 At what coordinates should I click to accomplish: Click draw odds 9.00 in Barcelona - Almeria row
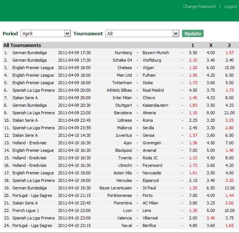click(210, 113)
